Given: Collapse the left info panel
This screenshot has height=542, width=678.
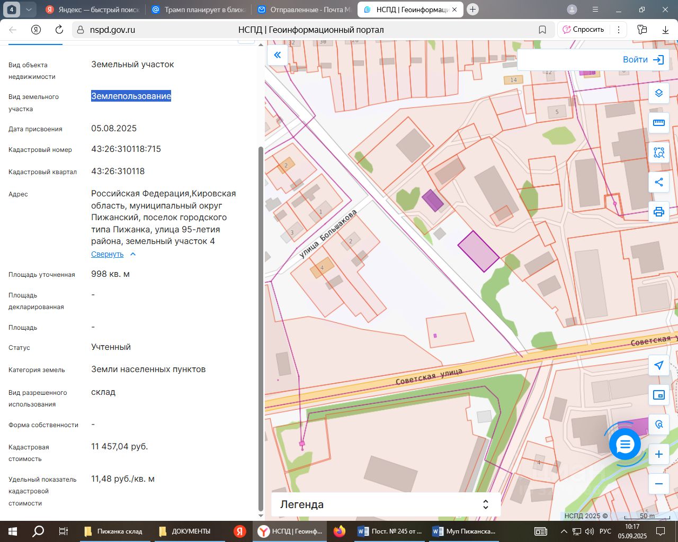Looking at the screenshot, I should pos(277,55).
